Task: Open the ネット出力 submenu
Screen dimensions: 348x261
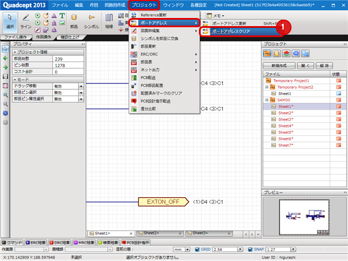Action: tap(164, 70)
